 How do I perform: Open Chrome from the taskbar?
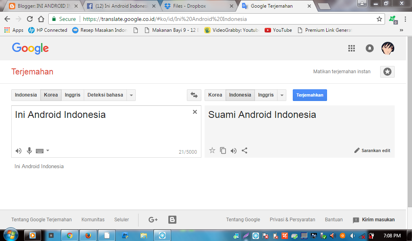click(x=70, y=235)
